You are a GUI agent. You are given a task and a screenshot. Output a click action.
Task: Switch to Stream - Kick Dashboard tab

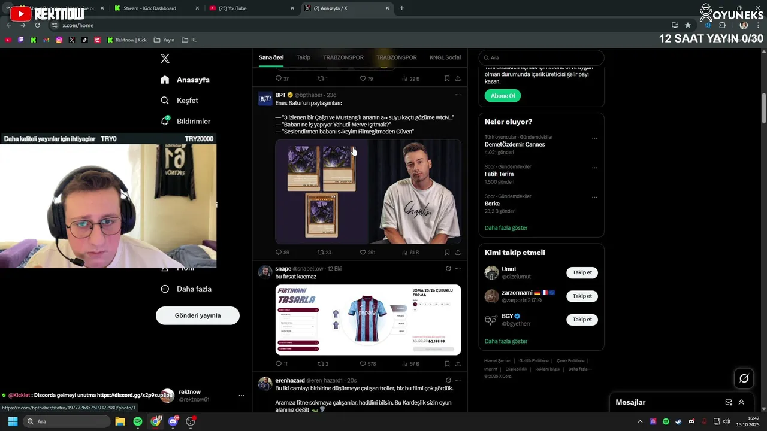pos(156,8)
